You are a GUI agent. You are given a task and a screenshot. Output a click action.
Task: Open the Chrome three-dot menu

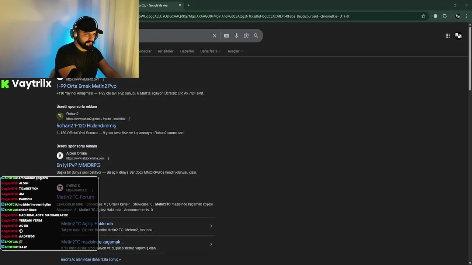coord(467,16)
